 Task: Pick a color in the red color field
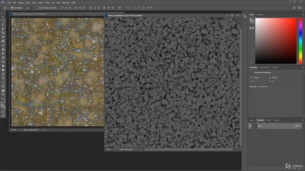[276, 41]
